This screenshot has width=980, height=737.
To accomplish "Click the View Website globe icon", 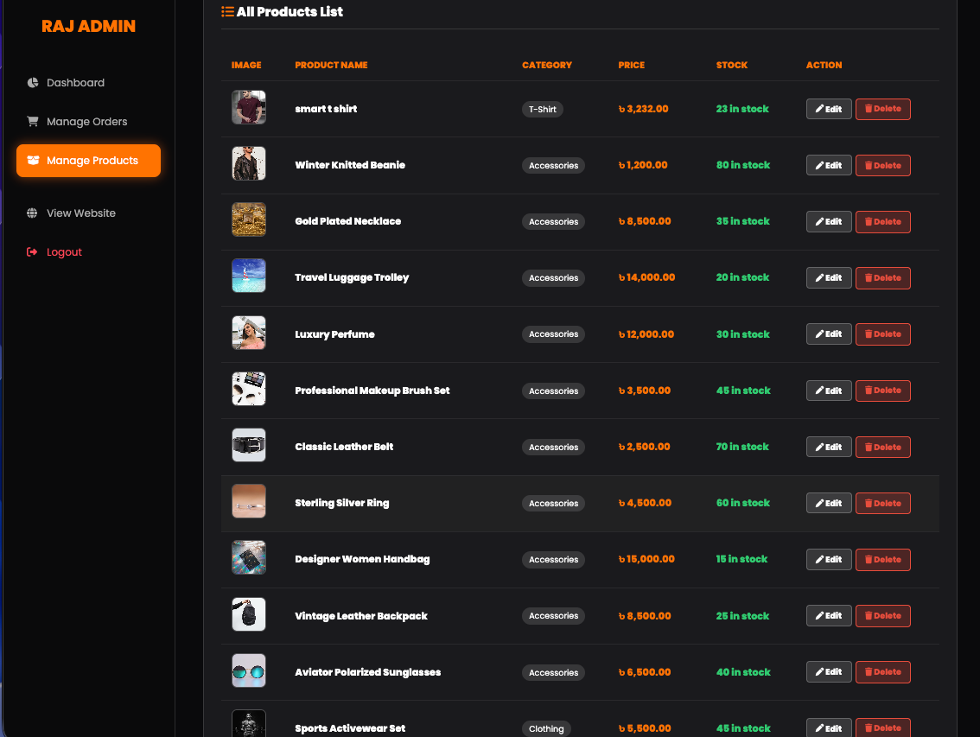I will pyautogui.click(x=32, y=213).
